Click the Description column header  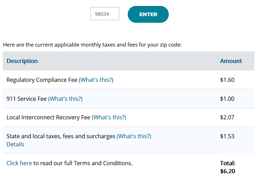(22, 61)
